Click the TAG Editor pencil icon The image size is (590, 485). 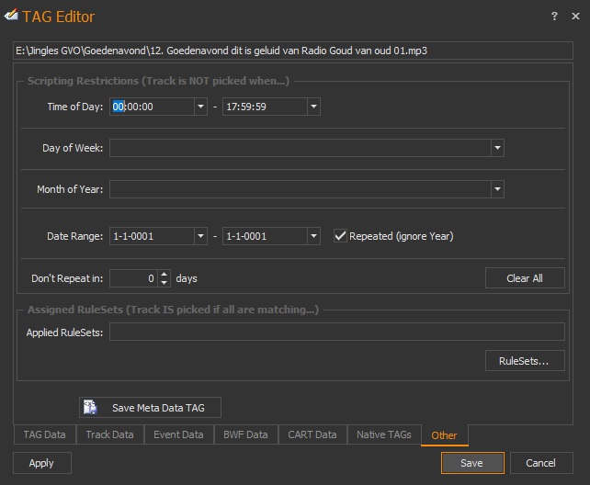click(10, 16)
